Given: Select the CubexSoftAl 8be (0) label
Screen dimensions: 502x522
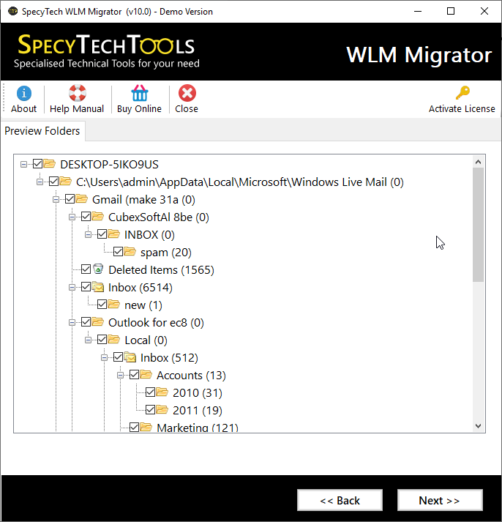Looking at the screenshot, I should coord(159,217).
